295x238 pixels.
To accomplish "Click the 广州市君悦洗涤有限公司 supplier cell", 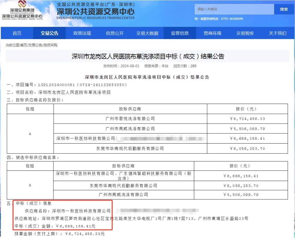I will (x=130, y=119).
